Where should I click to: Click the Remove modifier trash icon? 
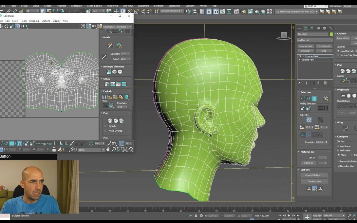click(319, 83)
